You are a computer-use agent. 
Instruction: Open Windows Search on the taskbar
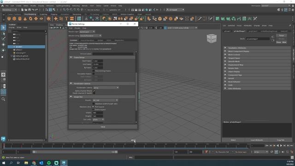(11, 163)
